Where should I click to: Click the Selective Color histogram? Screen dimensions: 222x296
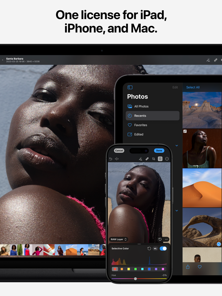139,260
